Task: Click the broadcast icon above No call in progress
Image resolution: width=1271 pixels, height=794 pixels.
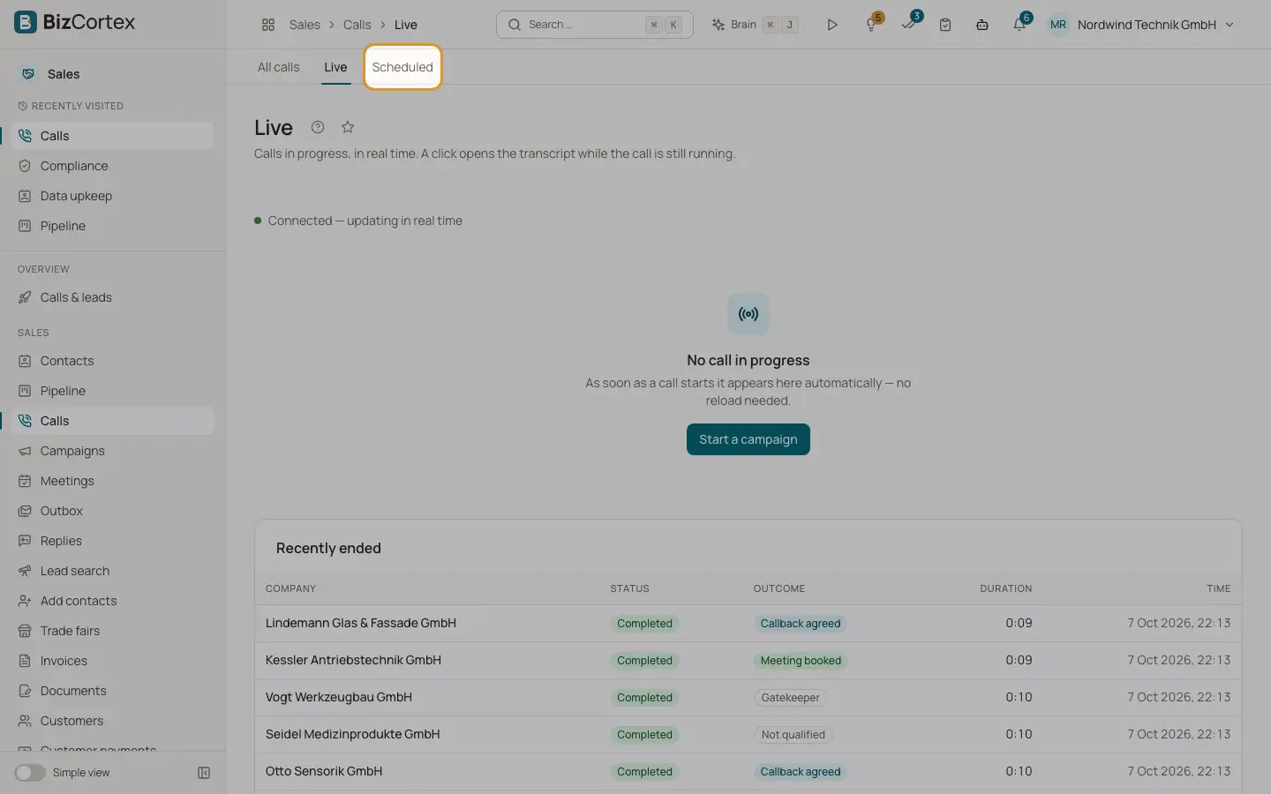Action: click(x=748, y=314)
